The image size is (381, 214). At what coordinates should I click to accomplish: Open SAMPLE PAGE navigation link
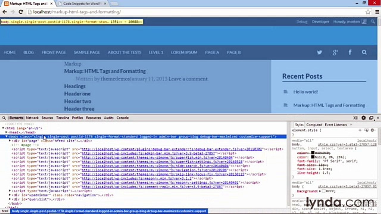[x=87, y=52]
